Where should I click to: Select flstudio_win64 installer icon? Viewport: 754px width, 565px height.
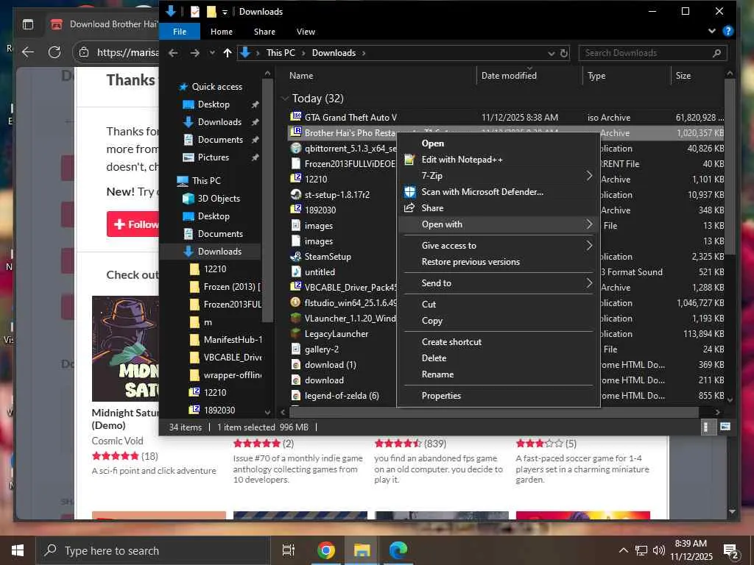pyautogui.click(x=296, y=302)
